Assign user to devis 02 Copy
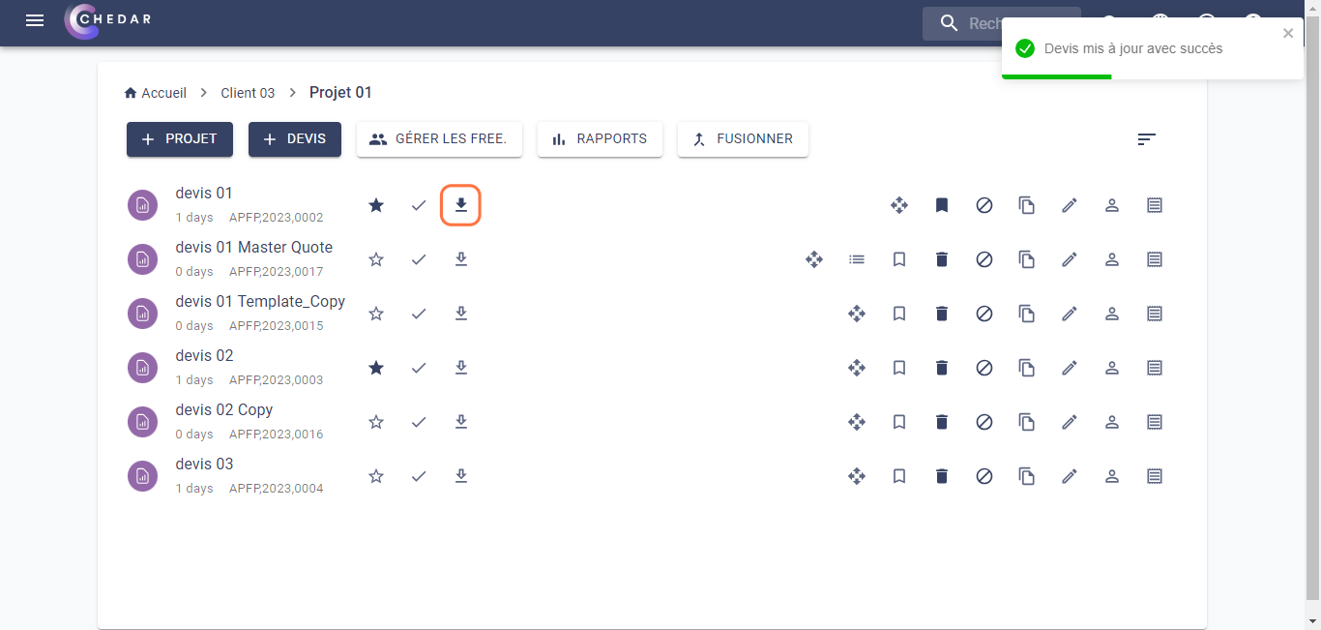Image resolution: width=1321 pixels, height=630 pixels. 1112,422
